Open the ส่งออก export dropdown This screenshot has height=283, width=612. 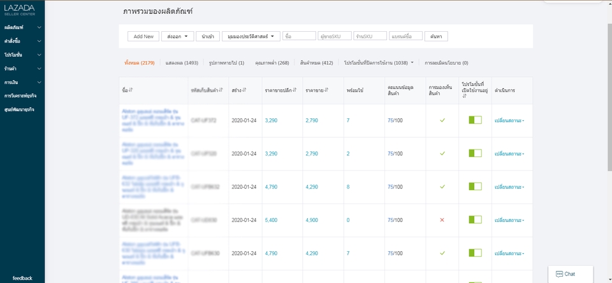[178, 36]
